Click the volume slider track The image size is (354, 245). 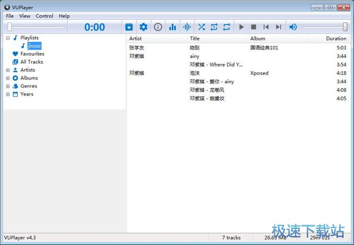pos(323,27)
